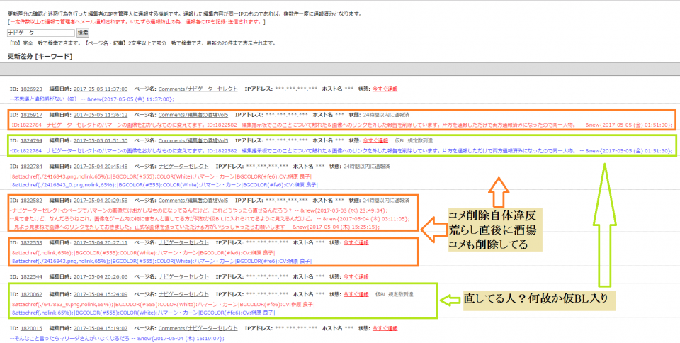Click the 検索 search button
Viewport: 680px width, 343px height.
point(83,33)
